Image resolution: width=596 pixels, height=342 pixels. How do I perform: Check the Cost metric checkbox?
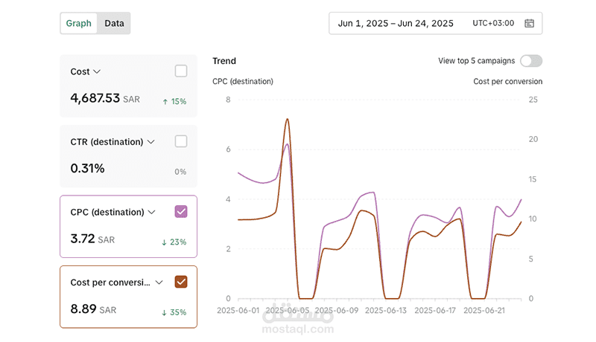(x=181, y=71)
